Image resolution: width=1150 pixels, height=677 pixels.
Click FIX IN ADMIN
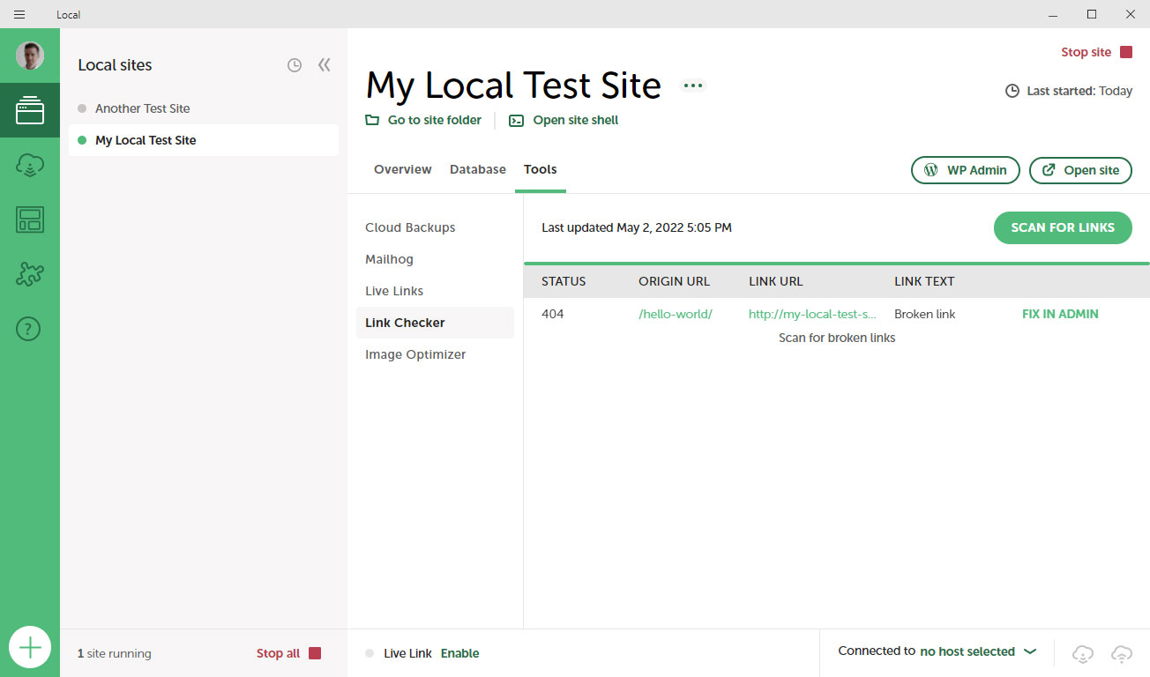point(1060,314)
